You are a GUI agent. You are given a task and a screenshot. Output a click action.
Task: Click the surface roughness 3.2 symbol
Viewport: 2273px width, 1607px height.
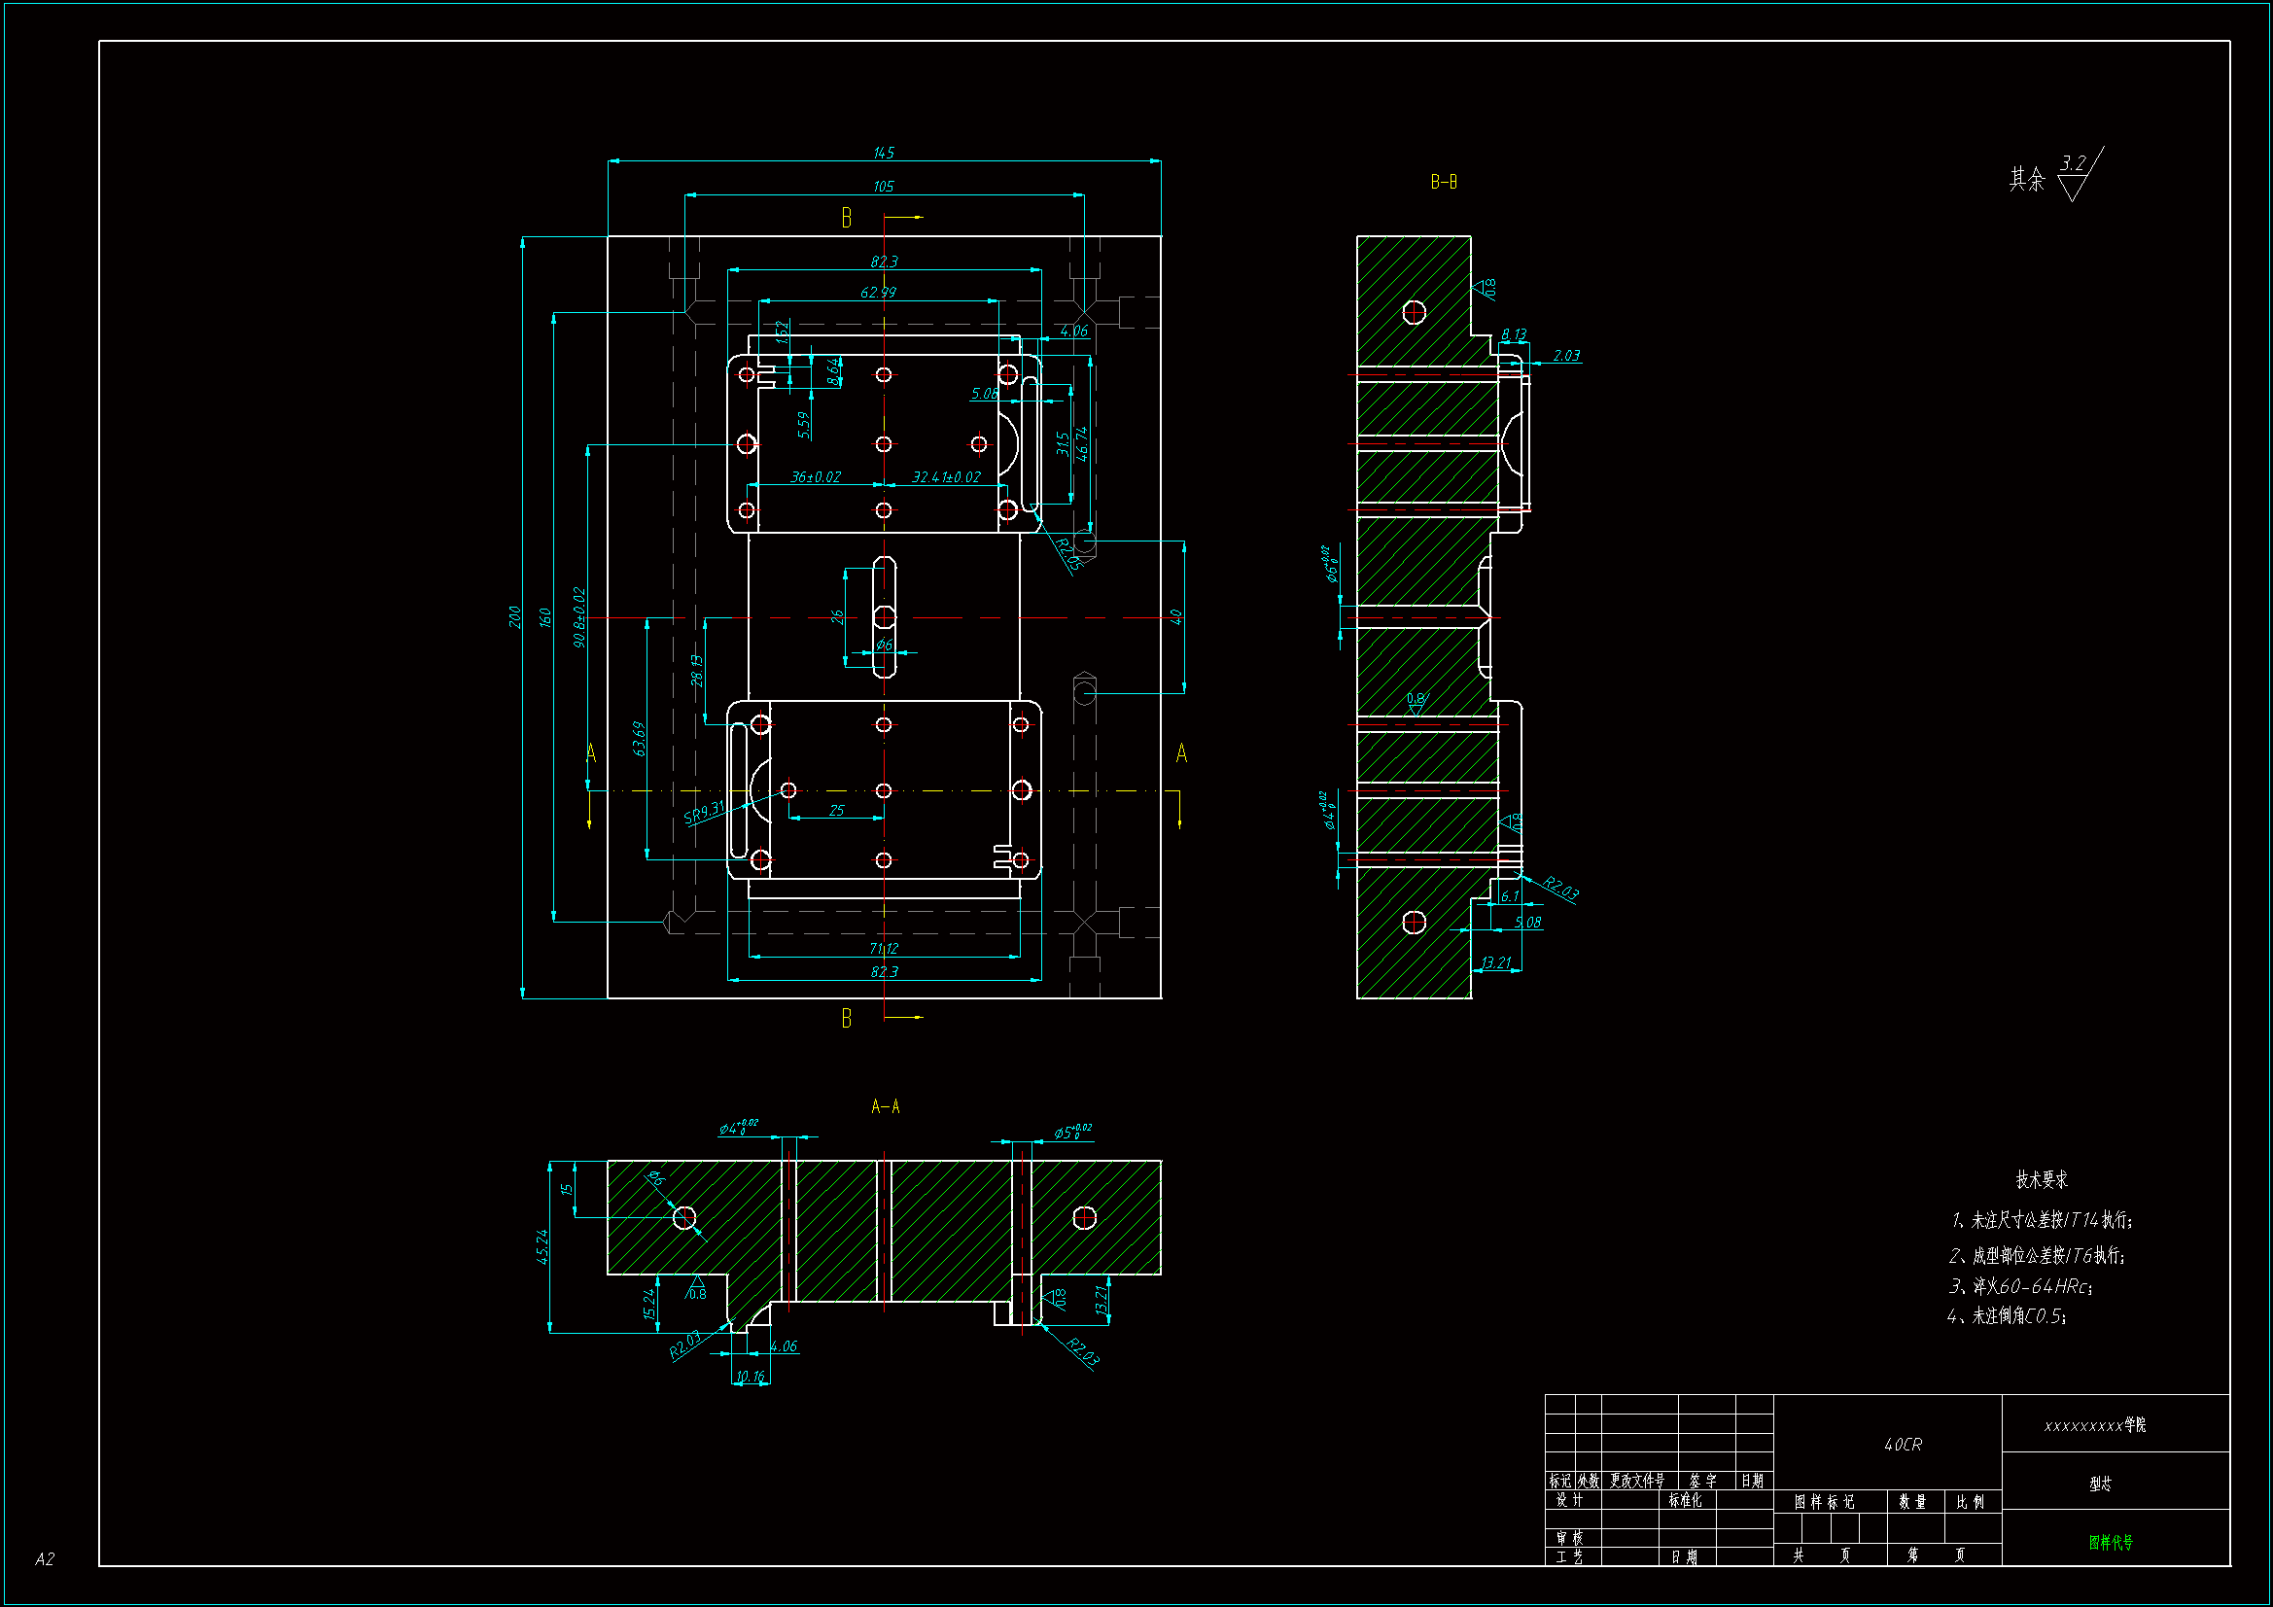(2075, 174)
